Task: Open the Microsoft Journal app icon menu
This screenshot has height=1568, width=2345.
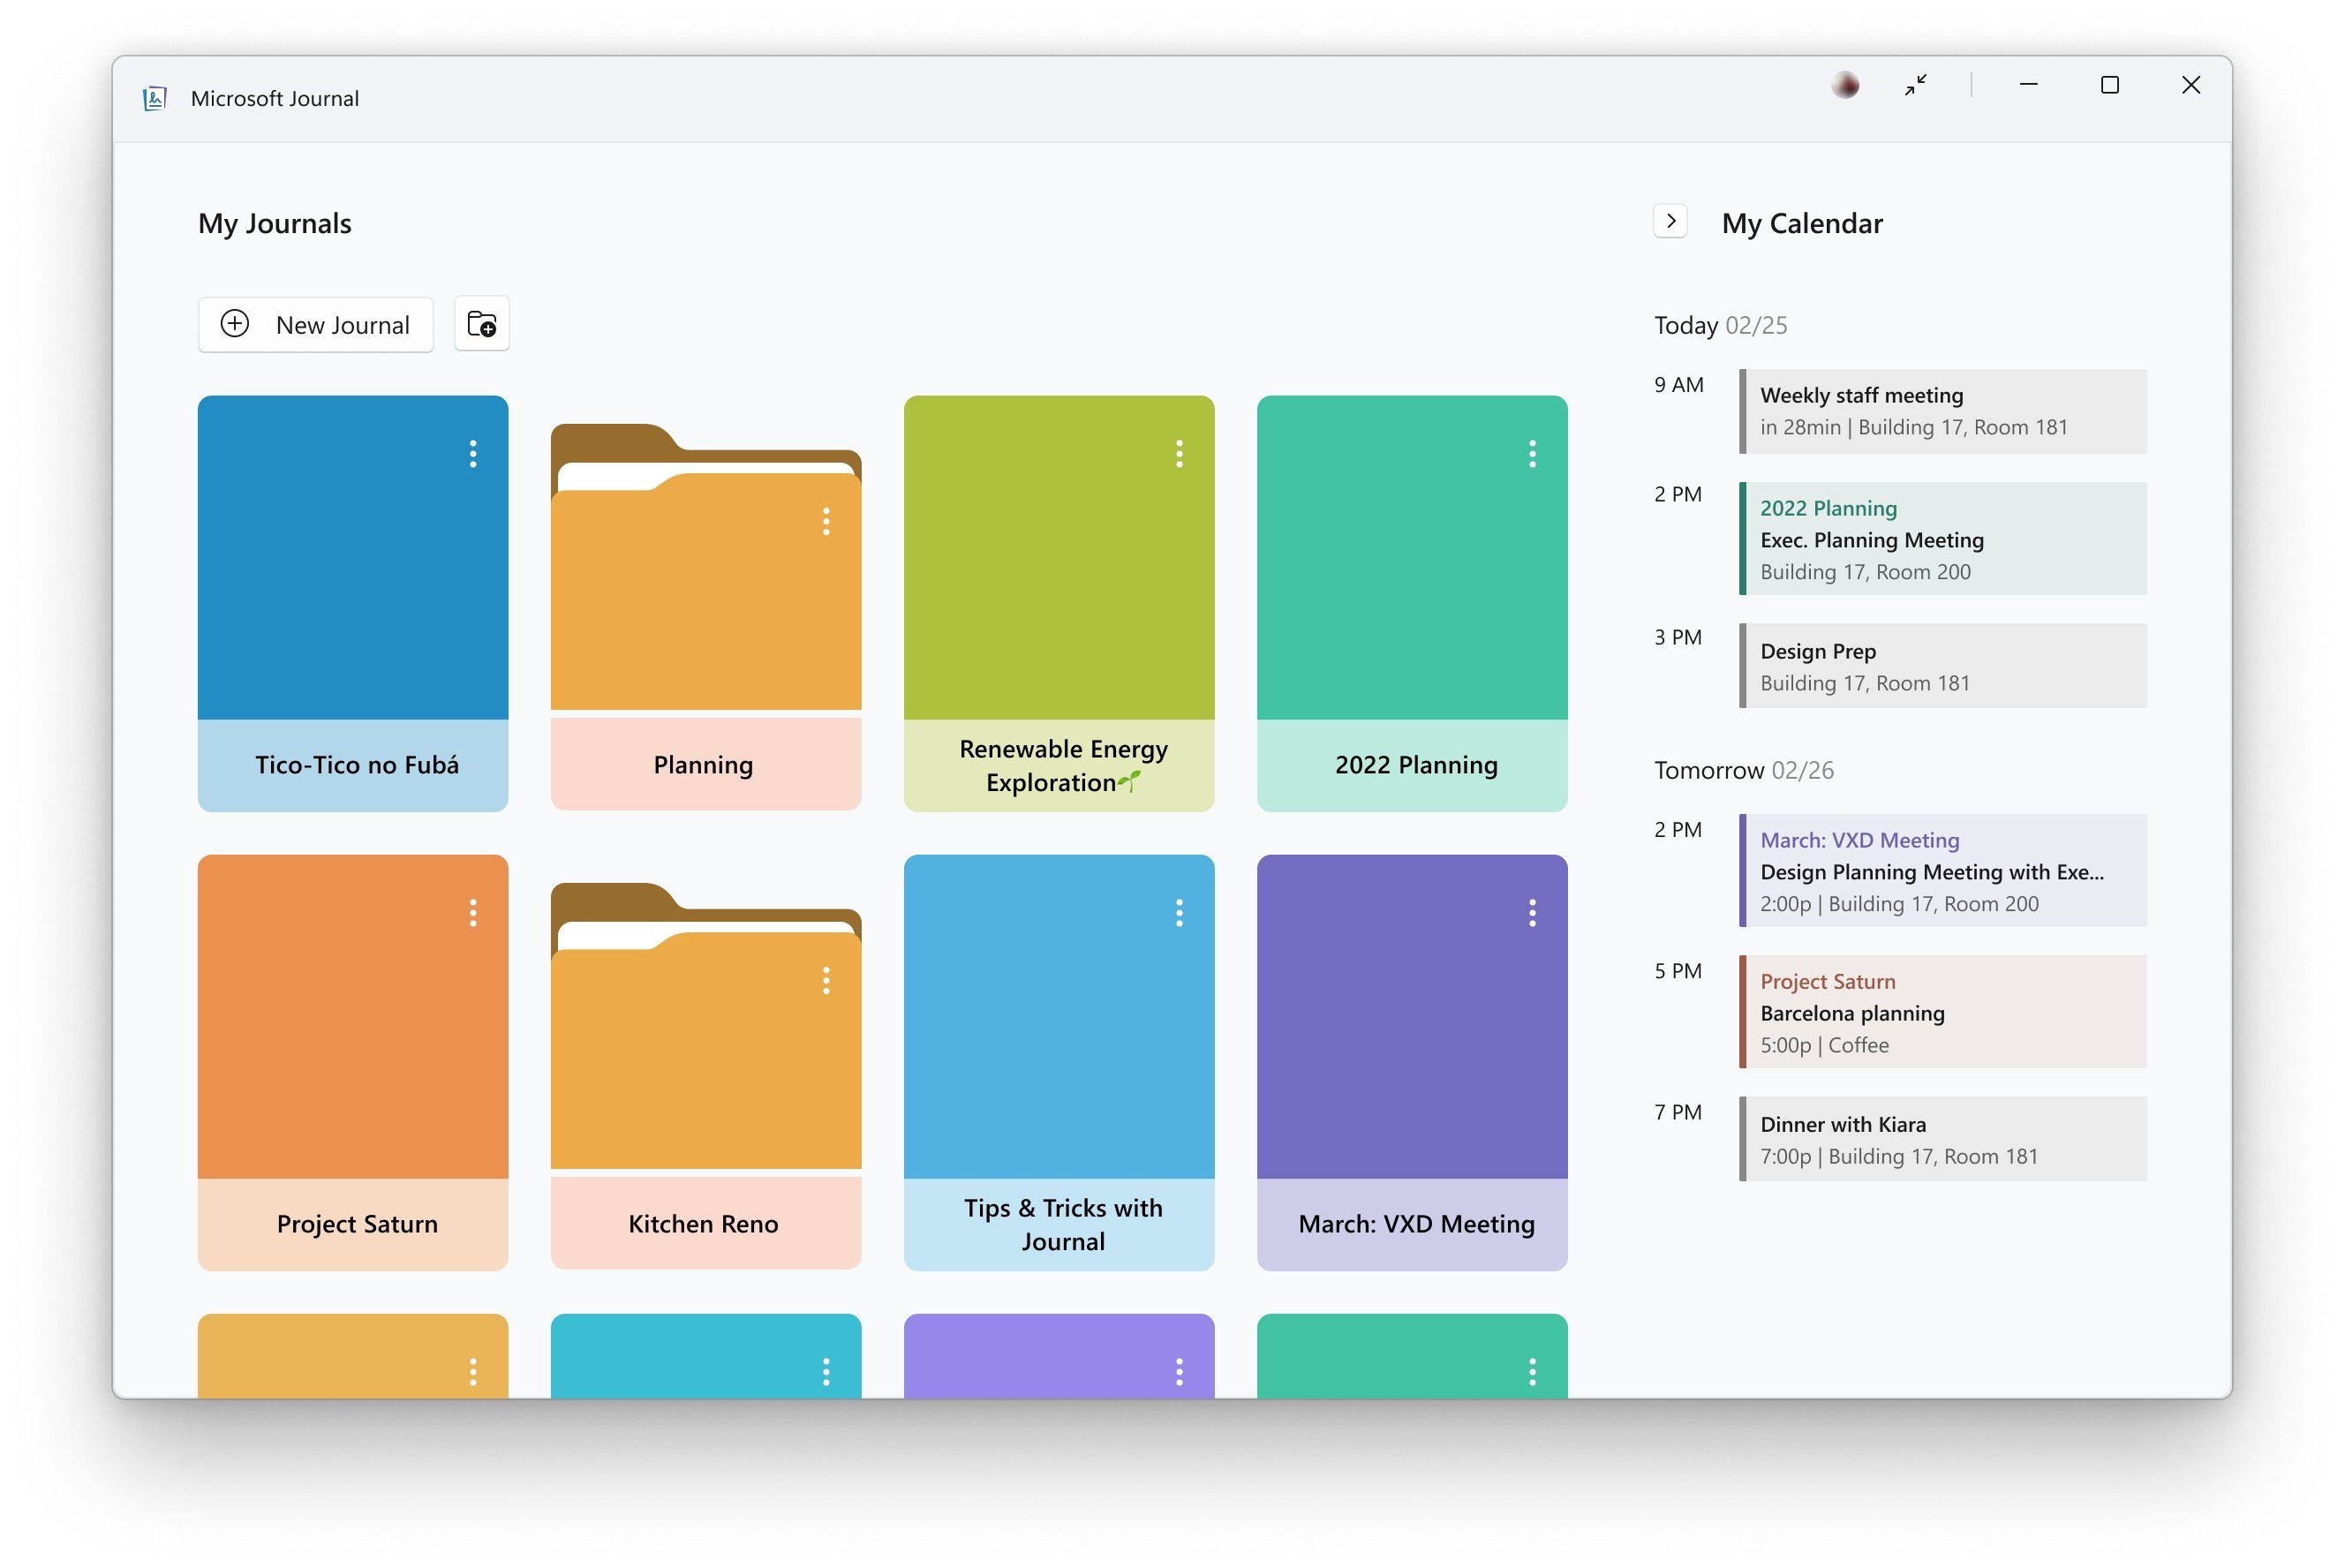Action: [x=156, y=97]
